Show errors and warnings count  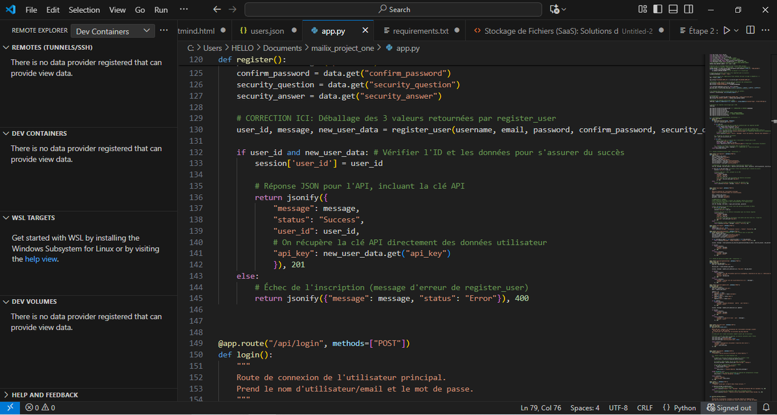[x=40, y=408]
